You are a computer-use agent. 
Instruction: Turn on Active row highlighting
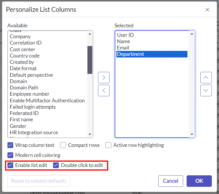pos(108,145)
